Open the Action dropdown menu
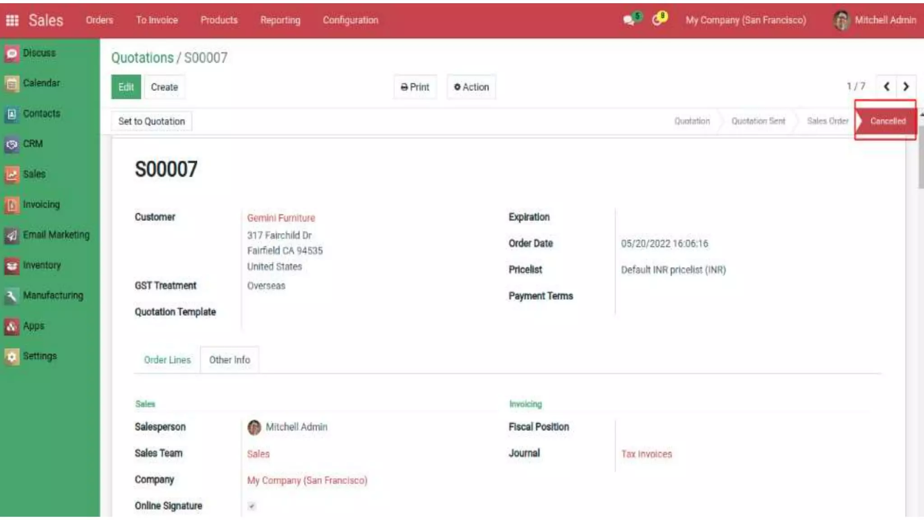The width and height of the screenshot is (924, 520). [471, 87]
